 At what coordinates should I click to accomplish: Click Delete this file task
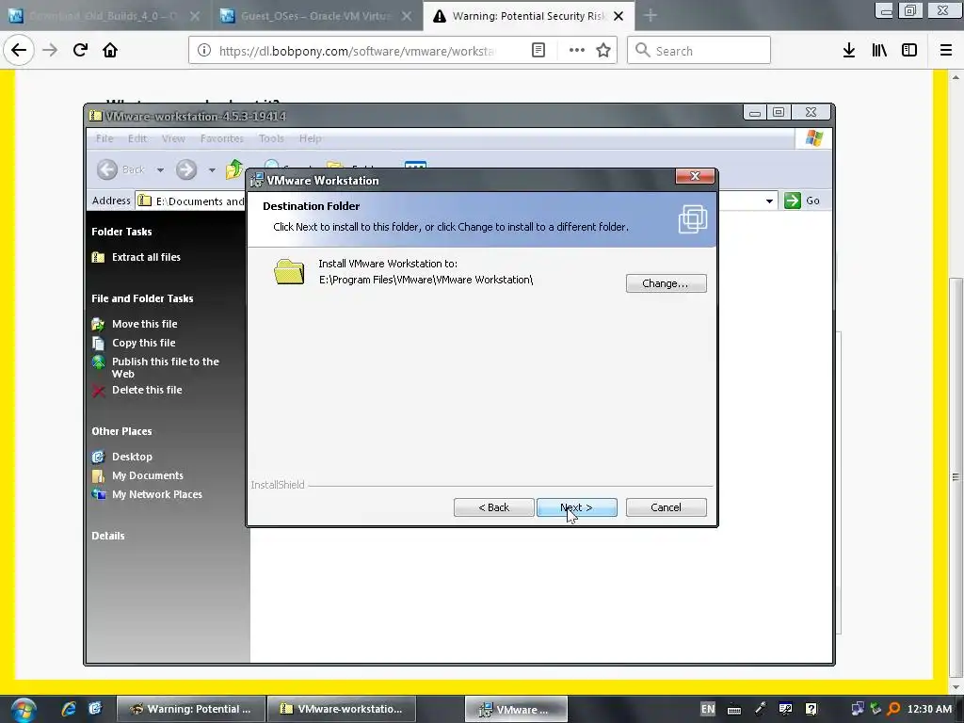pos(147,390)
